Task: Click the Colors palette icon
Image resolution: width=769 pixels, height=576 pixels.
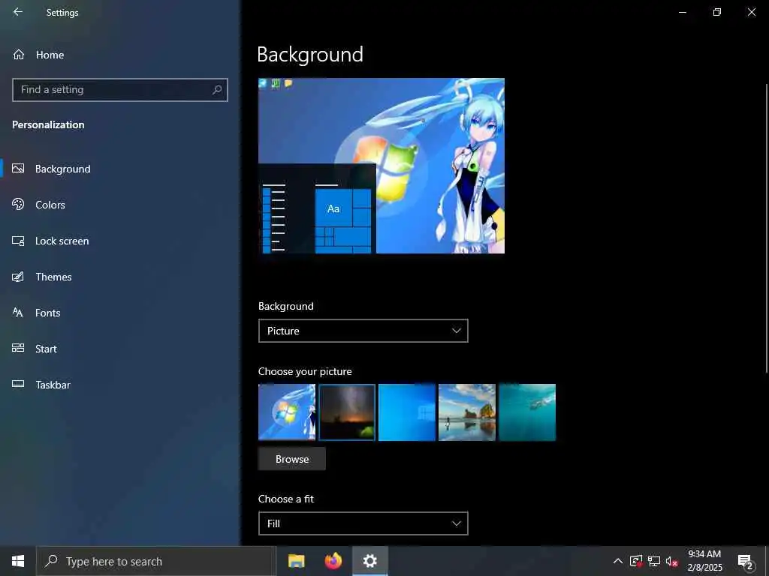Action: pyautogui.click(x=18, y=204)
